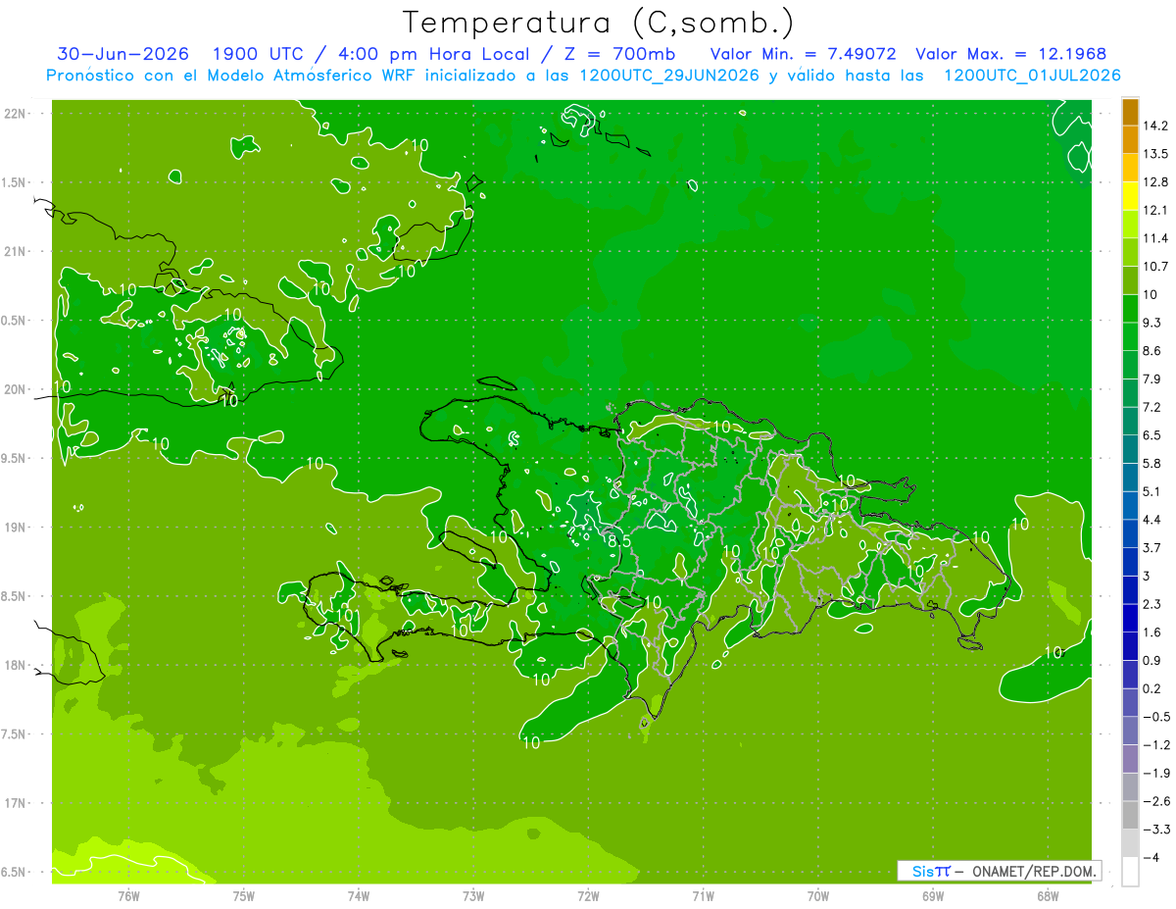Click the '7.9' colorbar value
The width and height of the screenshot is (1176, 909).
click(x=1152, y=379)
